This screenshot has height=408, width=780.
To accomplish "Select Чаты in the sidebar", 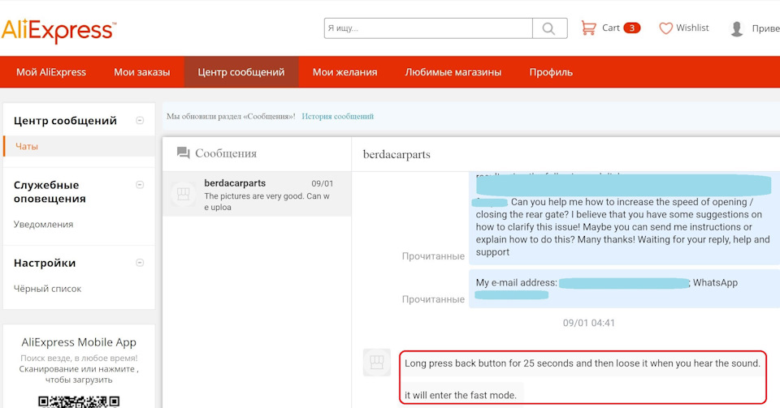I will coord(79,147).
